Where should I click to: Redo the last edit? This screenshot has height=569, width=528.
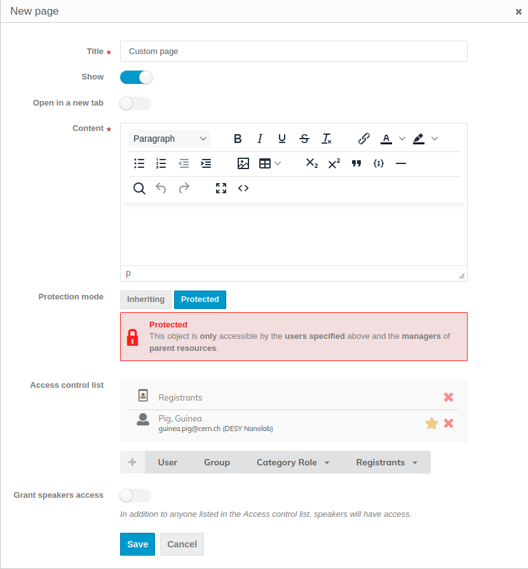point(184,188)
